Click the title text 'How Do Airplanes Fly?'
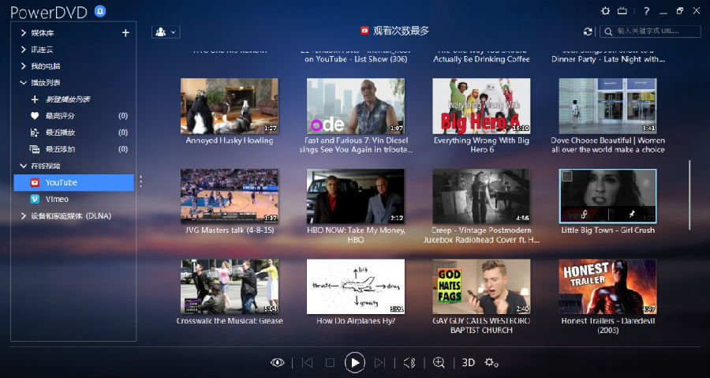Image resolution: width=710 pixels, height=378 pixels. [x=356, y=320]
